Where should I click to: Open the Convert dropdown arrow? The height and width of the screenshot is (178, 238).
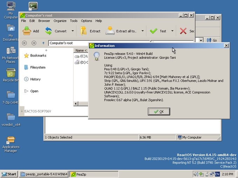pyautogui.click(x=73, y=31)
